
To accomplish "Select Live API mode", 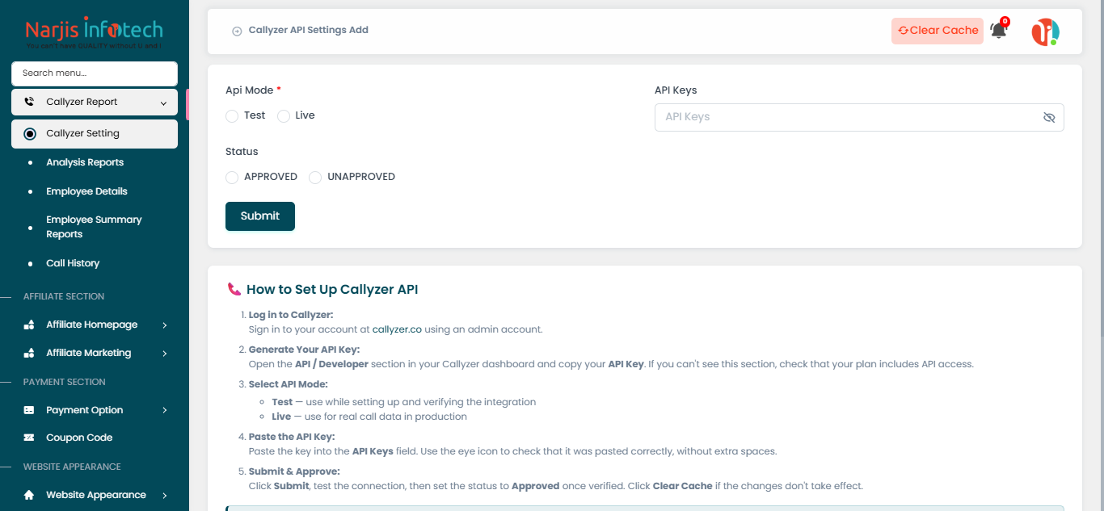I will (x=284, y=116).
